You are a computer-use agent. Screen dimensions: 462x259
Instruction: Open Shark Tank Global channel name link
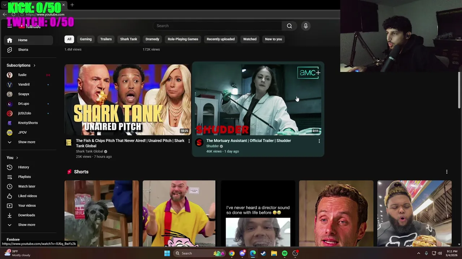[90, 151]
